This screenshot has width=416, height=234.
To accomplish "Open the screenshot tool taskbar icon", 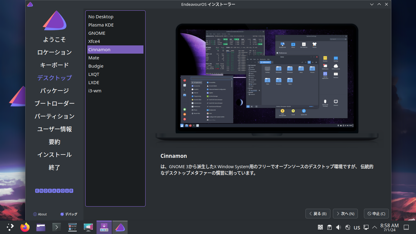I will [x=88, y=227].
